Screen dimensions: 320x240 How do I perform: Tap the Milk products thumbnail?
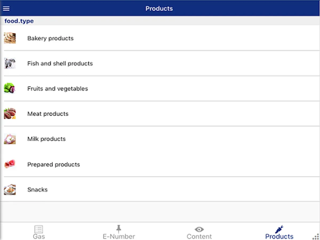tap(10, 139)
